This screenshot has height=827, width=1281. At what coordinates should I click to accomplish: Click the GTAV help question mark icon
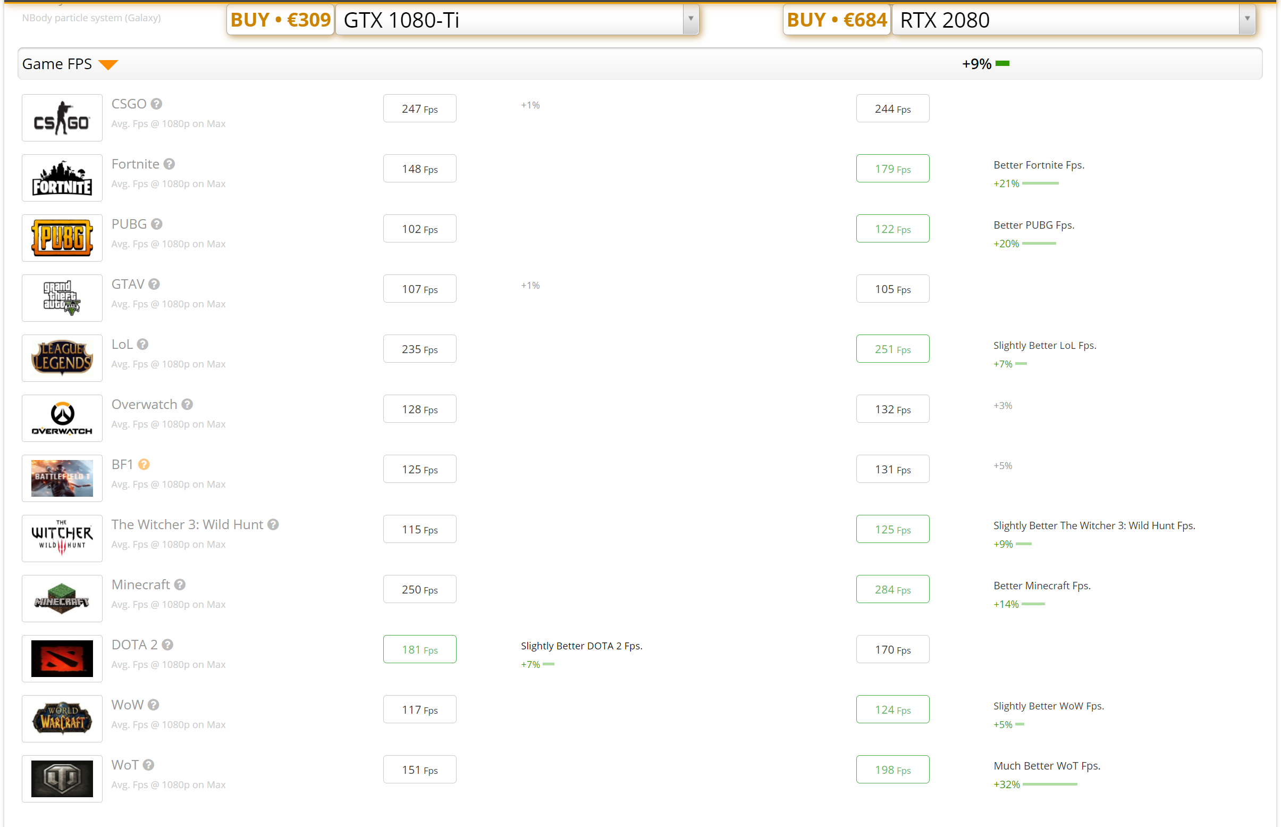154,284
